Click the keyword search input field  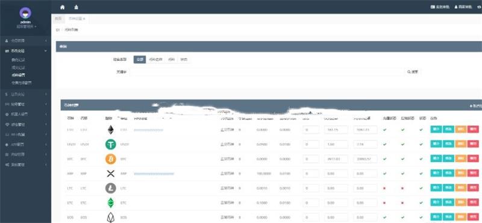point(267,72)
